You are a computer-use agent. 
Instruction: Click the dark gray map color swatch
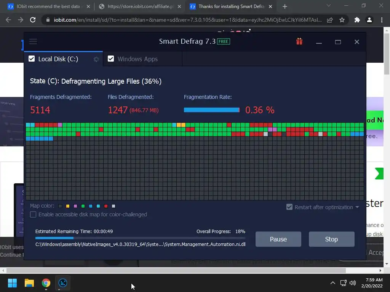60,206
